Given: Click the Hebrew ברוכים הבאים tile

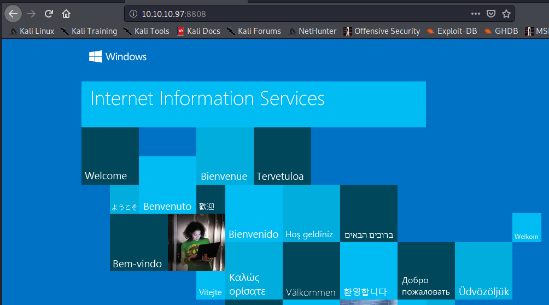Looking at the screenshot, I should click(x=369, y=213).
